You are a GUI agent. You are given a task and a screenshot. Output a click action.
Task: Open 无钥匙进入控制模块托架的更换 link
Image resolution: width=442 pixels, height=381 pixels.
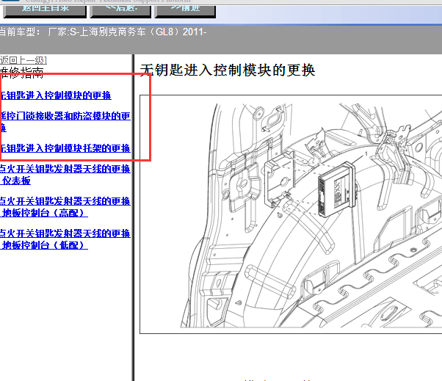65,148
